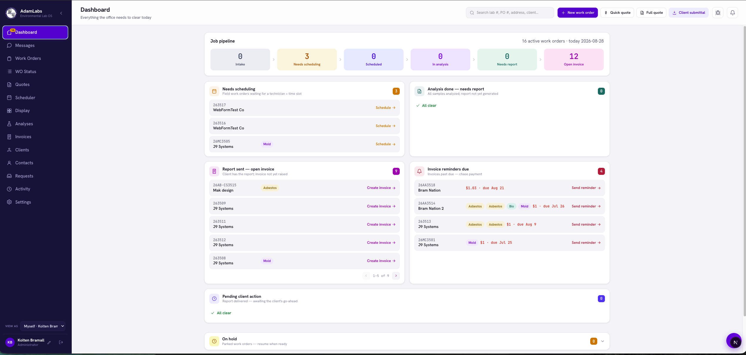This screenshot has width=746, height=355.
Task: Open WO Status in sidebar
Action: (x=35, y=72)
